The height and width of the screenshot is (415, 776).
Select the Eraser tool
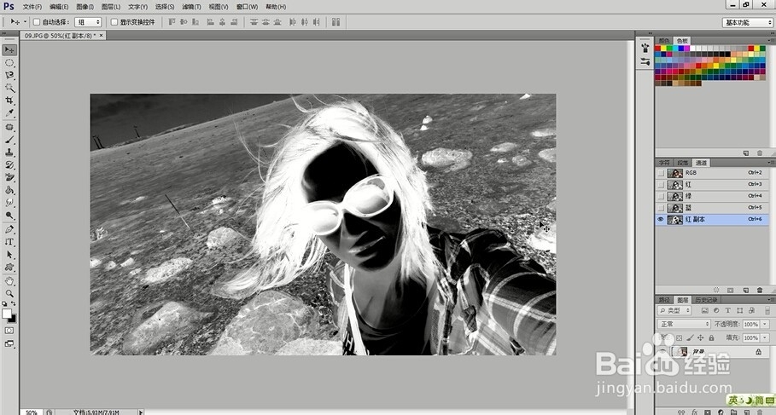pos(9,177)
